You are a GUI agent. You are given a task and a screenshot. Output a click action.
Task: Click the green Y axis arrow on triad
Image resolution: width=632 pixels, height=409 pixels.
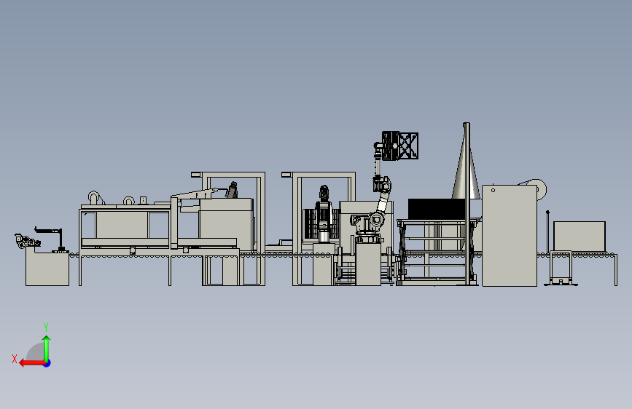point(47,348)
